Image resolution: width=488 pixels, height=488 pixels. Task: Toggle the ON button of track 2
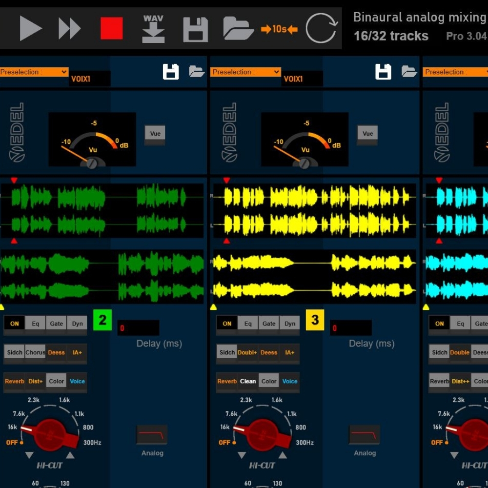point(15,324)
